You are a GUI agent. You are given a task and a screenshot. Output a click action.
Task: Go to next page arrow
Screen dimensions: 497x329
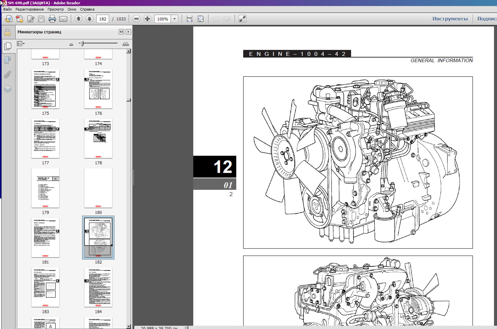pyautogui.click(x=89, y=19)
